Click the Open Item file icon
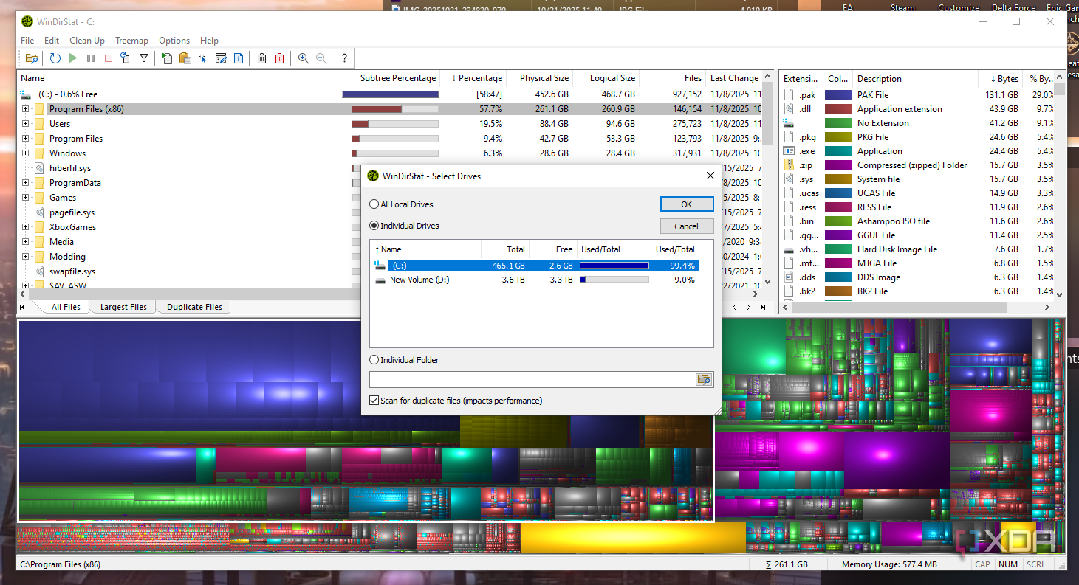 168,58
